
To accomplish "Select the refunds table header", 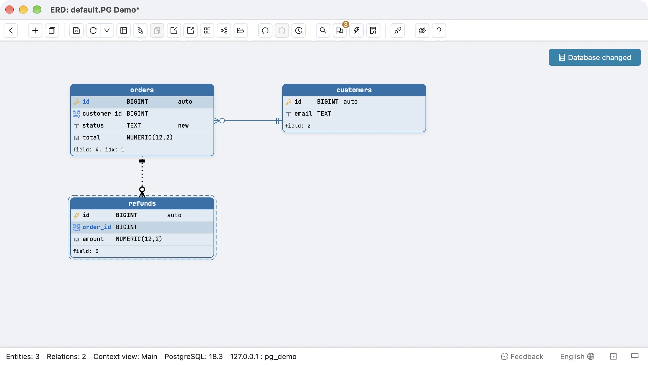I will 142,203.
